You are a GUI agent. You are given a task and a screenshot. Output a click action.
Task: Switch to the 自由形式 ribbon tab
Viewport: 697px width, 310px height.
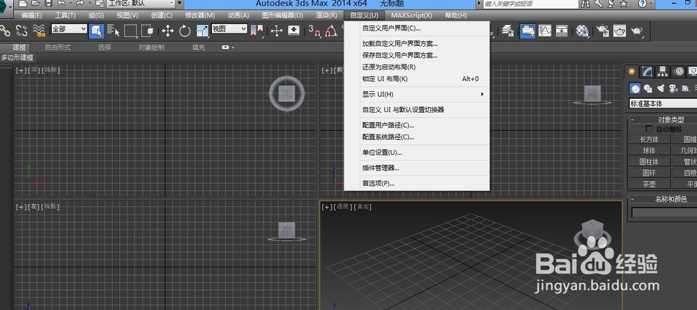57,47
